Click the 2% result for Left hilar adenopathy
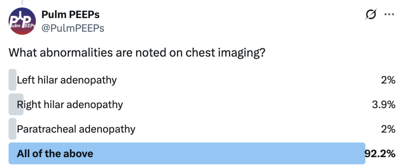402x165 pixels. [387, 80]
